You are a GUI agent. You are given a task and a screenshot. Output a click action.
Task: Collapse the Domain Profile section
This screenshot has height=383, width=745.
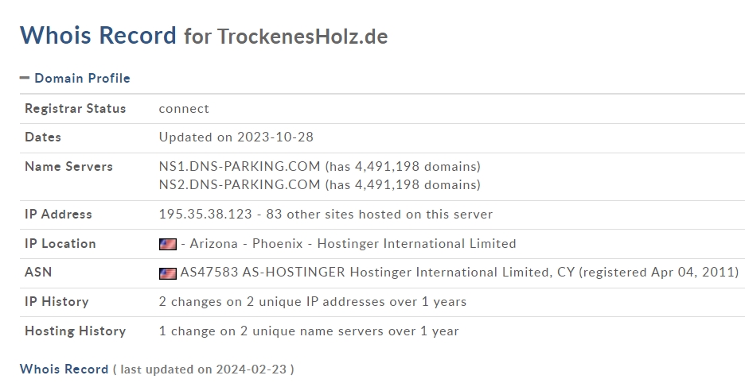[24, 78]
